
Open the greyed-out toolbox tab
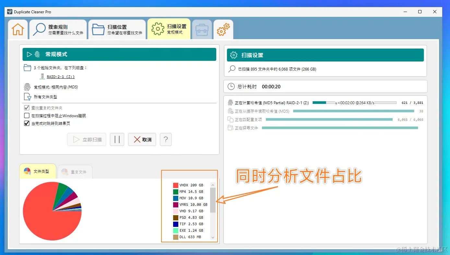pyautogui.click(x=202, y=29)
